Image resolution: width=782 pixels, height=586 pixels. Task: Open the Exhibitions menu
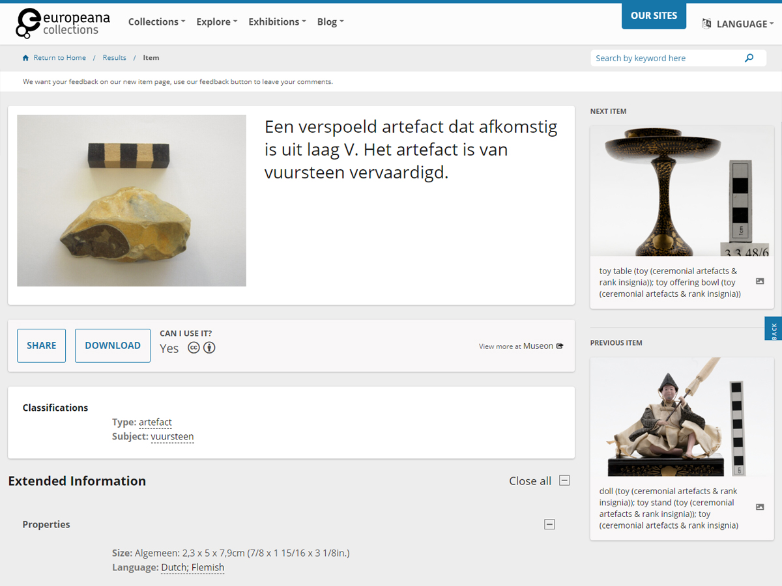click(278, 22)
